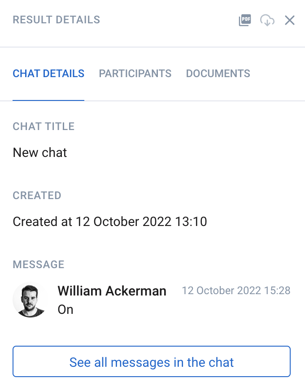Click the "Created at 12 October 2022 13:10" text
305x391 pixels.
coord(110,222)
